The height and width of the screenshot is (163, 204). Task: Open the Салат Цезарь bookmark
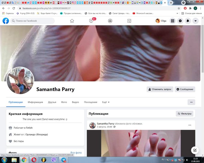coord(119,13)
